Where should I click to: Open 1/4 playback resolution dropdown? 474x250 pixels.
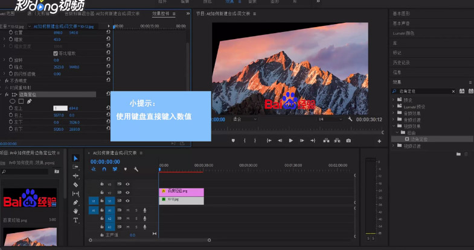click(x=330, y=119)
